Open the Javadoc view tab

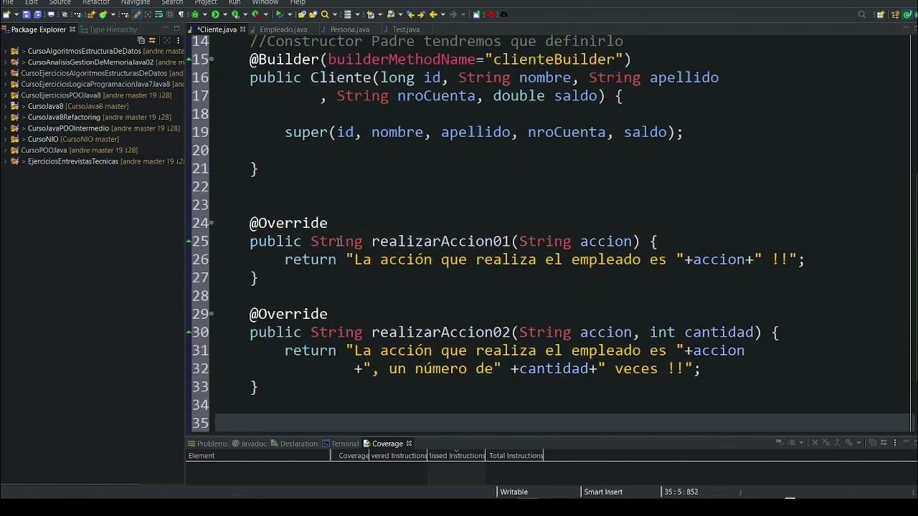pyautogui.click(x=249, y=444)
